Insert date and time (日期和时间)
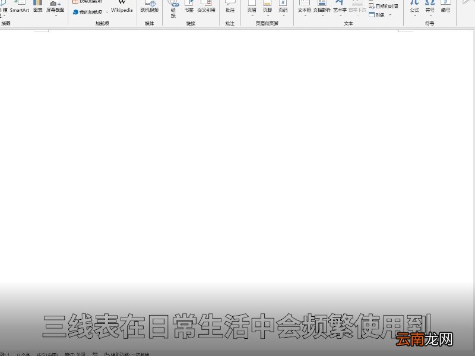 [x=384, y=6]
